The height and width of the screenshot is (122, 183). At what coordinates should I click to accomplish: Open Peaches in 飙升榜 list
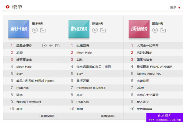pyautogui.click(x=22, y=88)
